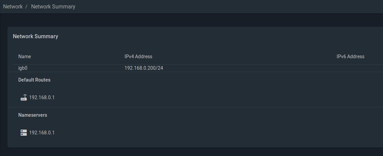Select the igb0 interface name
Screen dimensions: 383x156
tap(23, 68)
